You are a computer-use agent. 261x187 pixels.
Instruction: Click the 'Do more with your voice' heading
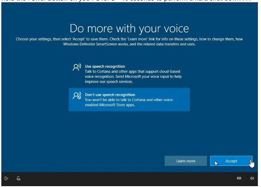(x=129, y=28)
